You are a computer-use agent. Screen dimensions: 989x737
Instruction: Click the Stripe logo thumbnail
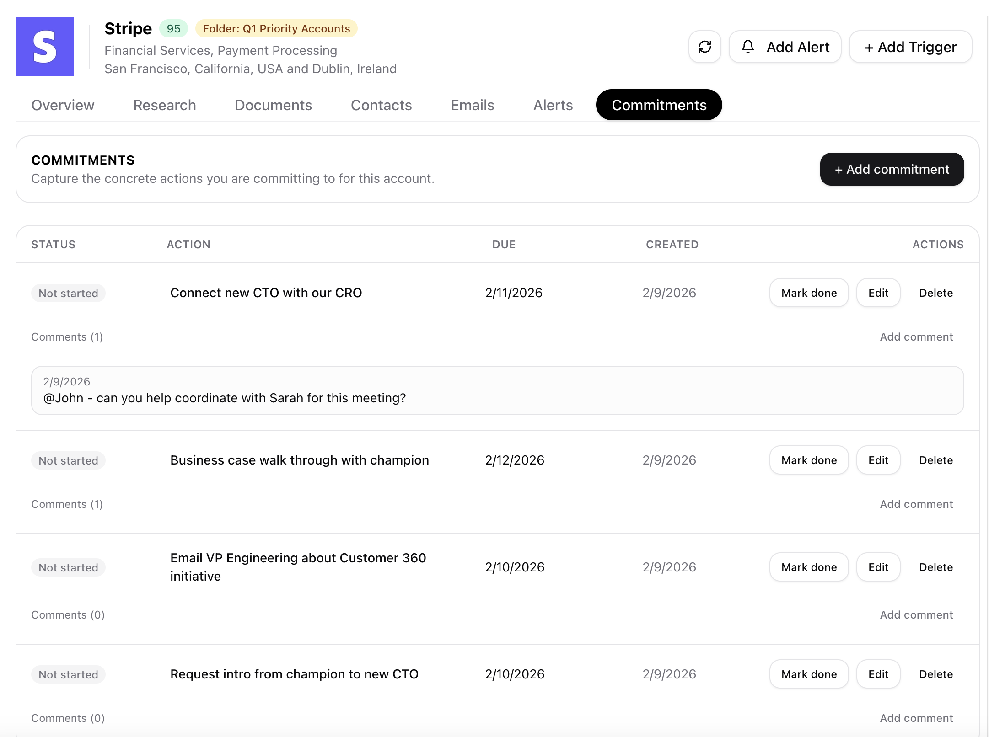coord(45,47)
